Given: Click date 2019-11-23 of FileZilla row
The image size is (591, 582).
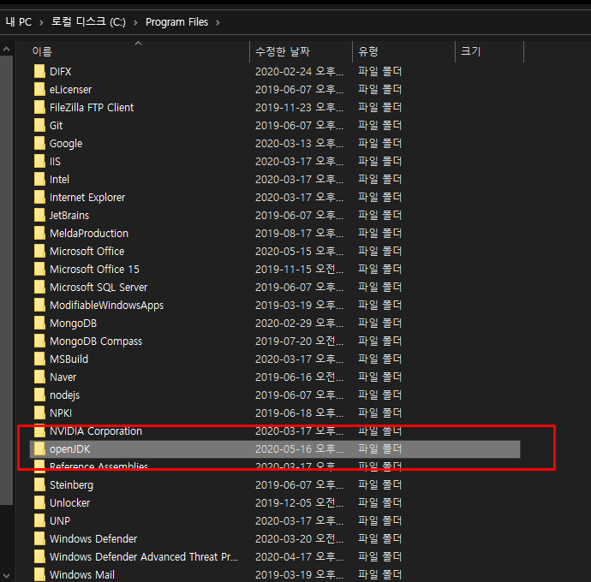Looking at the screenshot, I should point(299,107).
